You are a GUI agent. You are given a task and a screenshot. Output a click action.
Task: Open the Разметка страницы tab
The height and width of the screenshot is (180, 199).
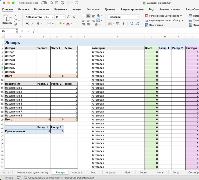(68, 9)
